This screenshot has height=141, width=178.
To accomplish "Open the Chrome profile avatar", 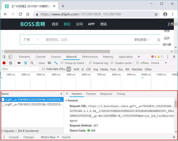I will 165,14.
